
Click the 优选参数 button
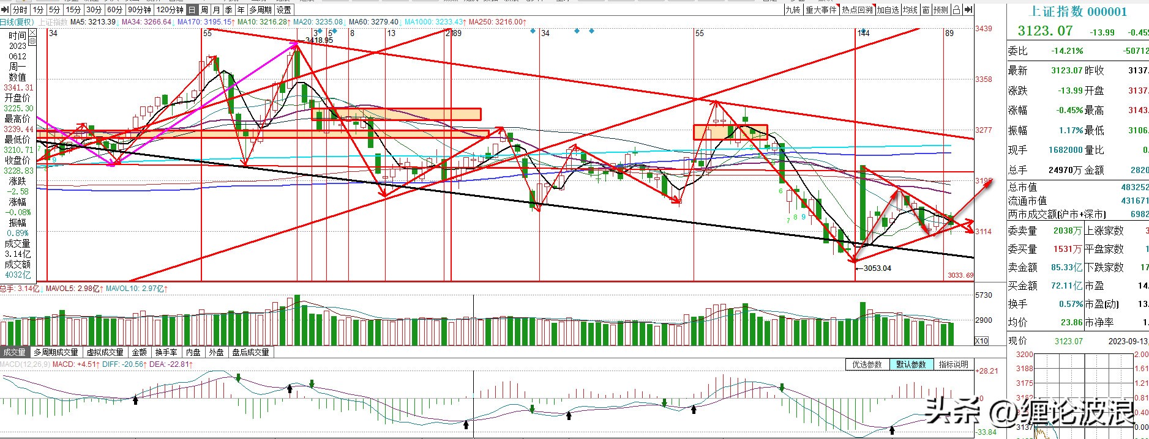[867, 364]
